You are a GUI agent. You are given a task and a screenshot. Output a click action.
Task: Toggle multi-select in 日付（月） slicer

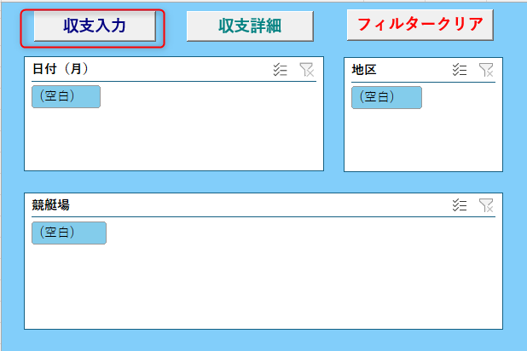point(280,70)
